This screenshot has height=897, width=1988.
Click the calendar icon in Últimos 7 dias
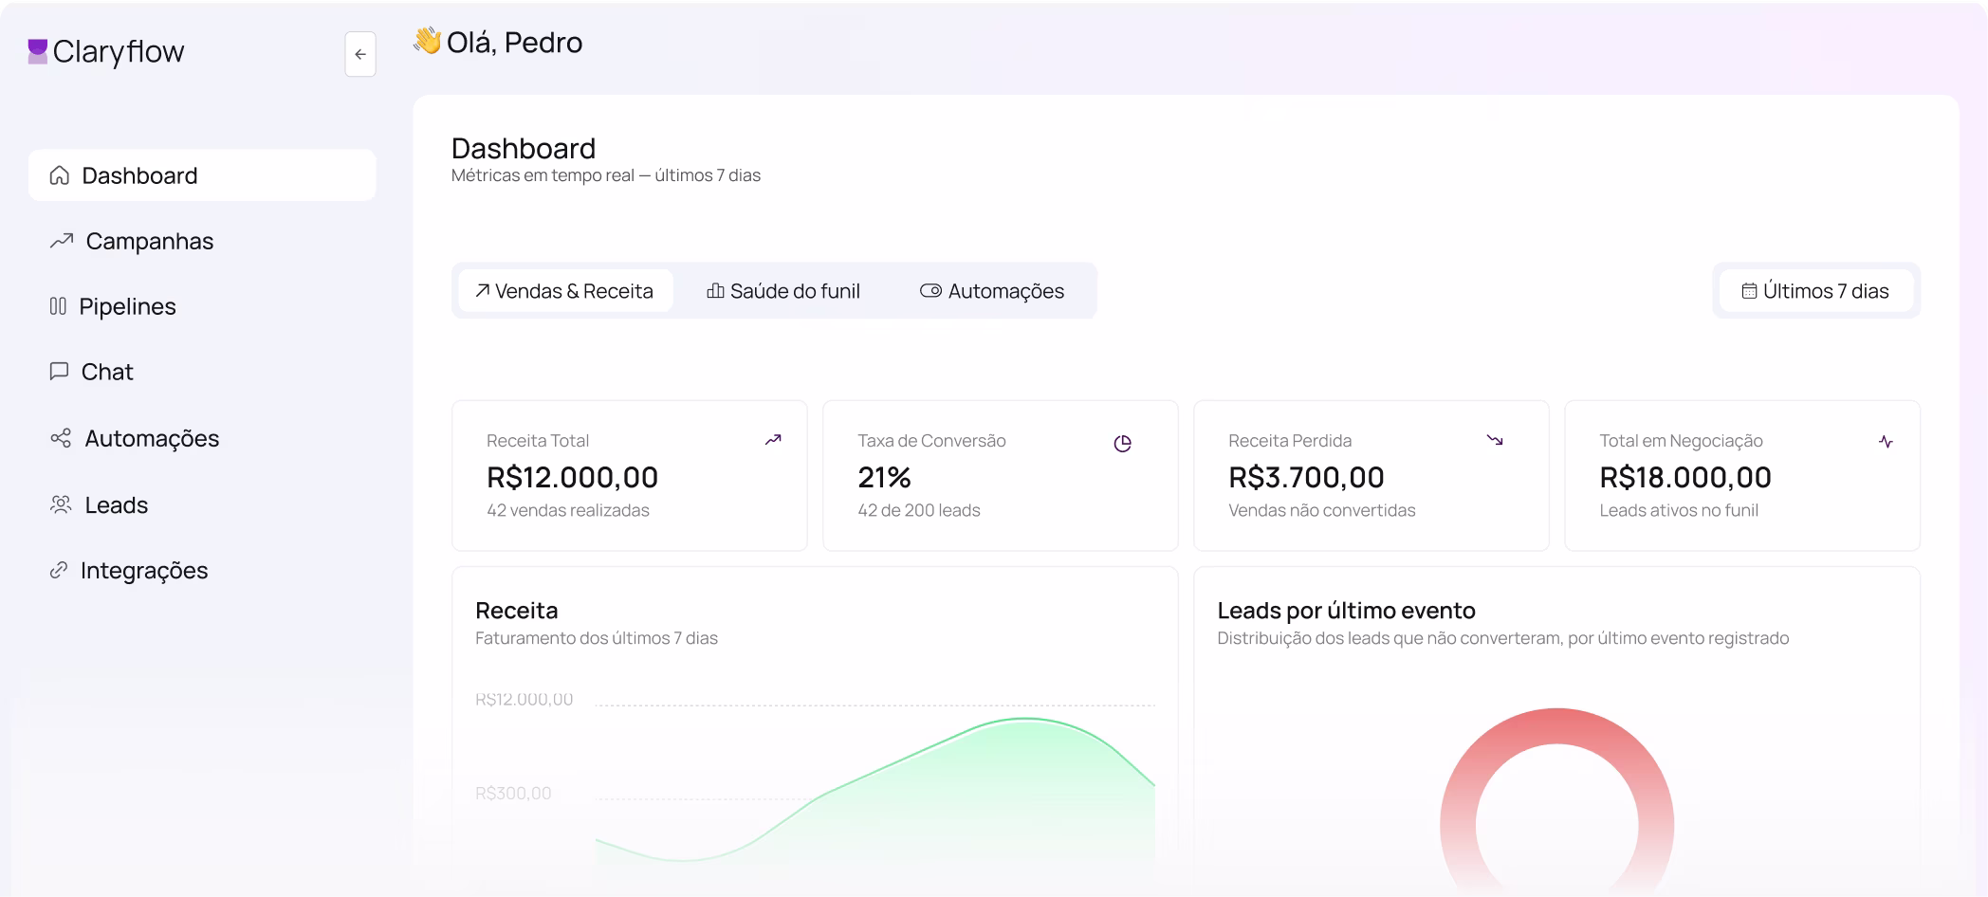(1749, 291)
